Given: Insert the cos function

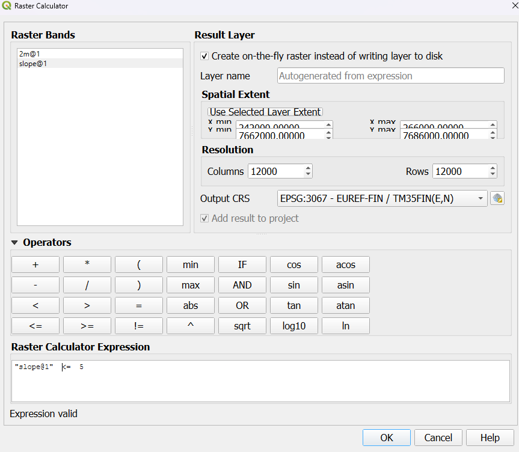Looking at the screenshot, I should click(x=294, y=264).
